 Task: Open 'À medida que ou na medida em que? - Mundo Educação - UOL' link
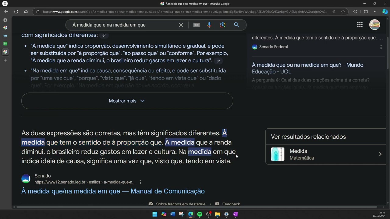[x=307, y=68]
